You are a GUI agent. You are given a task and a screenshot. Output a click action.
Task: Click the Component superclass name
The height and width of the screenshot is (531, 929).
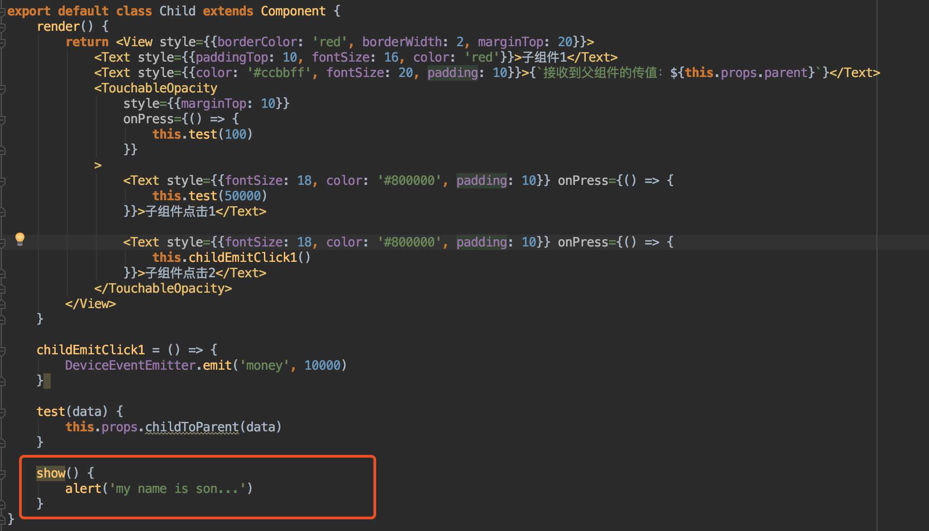293,11
